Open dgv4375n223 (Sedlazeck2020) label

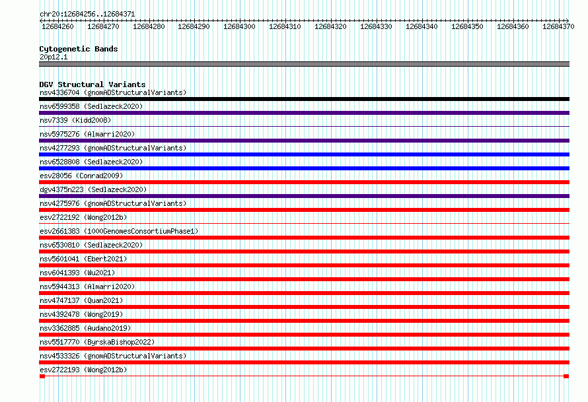coord(93,189)
